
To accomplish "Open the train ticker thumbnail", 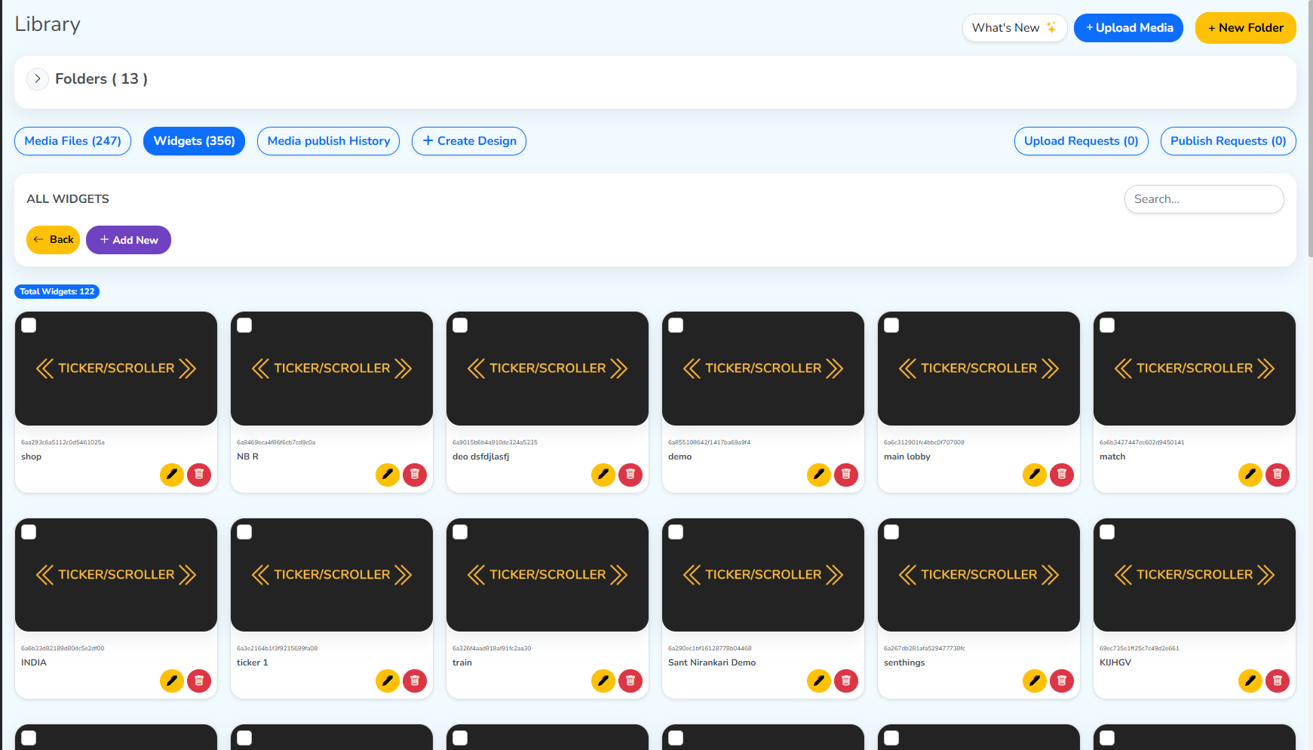I will click(x=548, y=575).
